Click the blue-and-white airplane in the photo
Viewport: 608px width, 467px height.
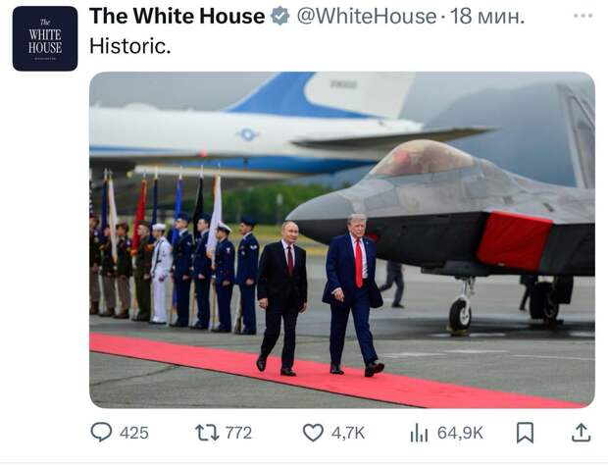[272, 128]
